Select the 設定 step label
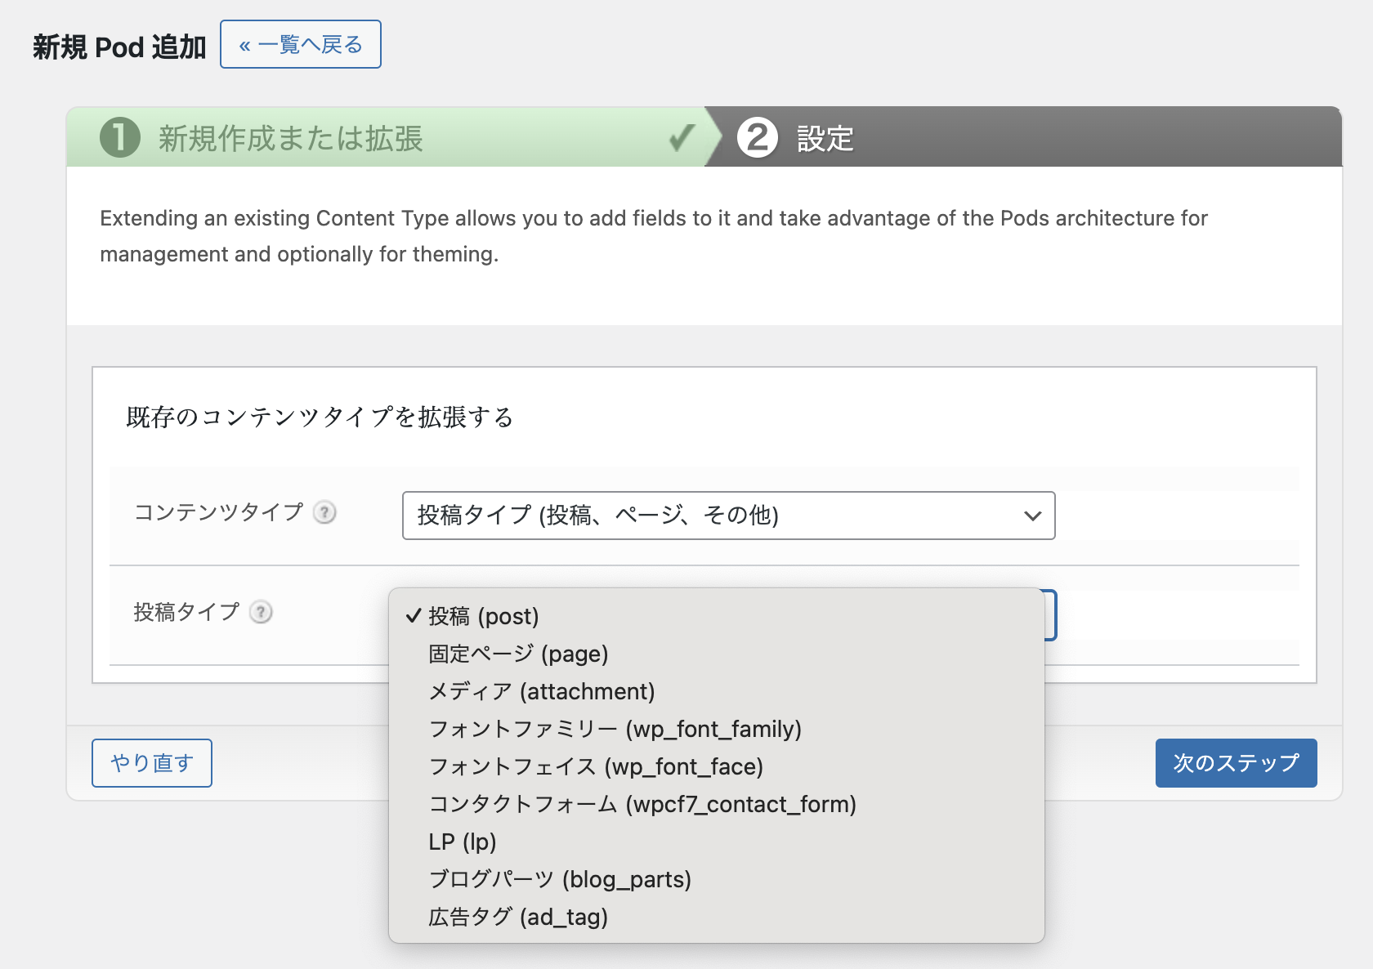 pos(825,139)
